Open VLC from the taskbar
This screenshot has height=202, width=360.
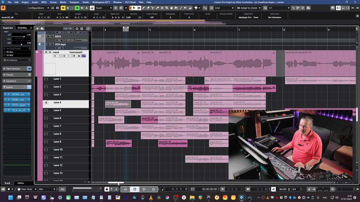pos(151,198)
